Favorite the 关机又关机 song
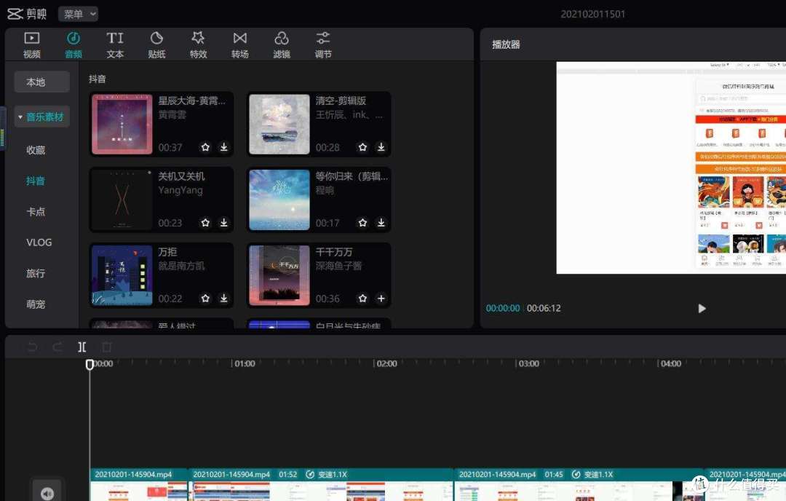Viewport: 786px width, 501px height. click(x=205, y=222)
